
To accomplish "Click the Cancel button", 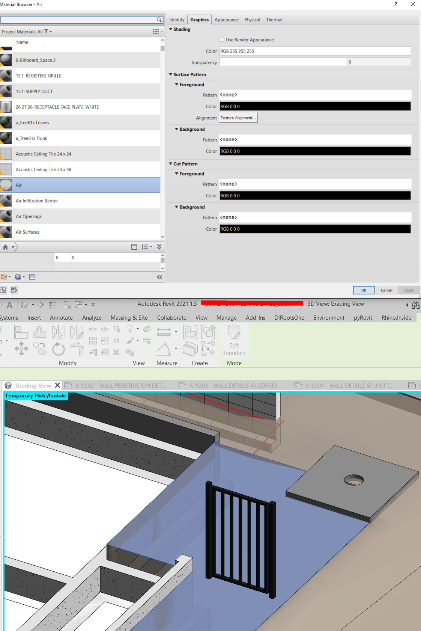I will [386, 290].
